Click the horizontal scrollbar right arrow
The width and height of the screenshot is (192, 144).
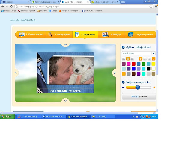tap(154, 113)
